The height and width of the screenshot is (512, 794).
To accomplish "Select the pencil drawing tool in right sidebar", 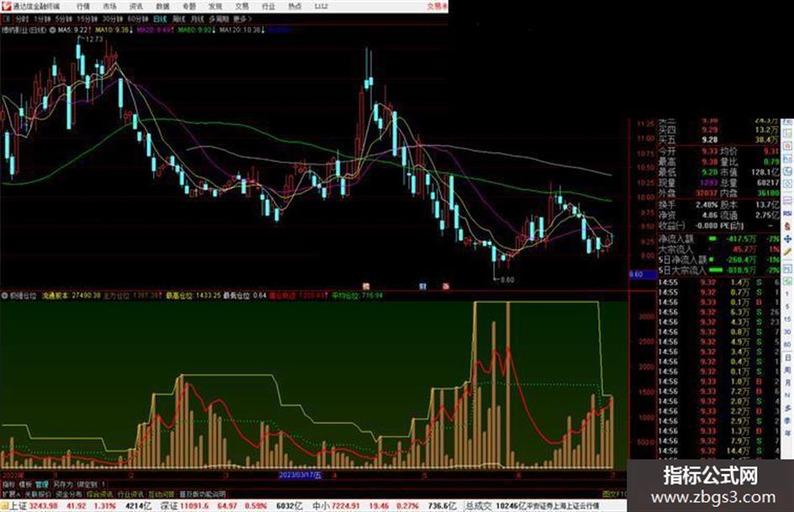I will pos(787,251).
